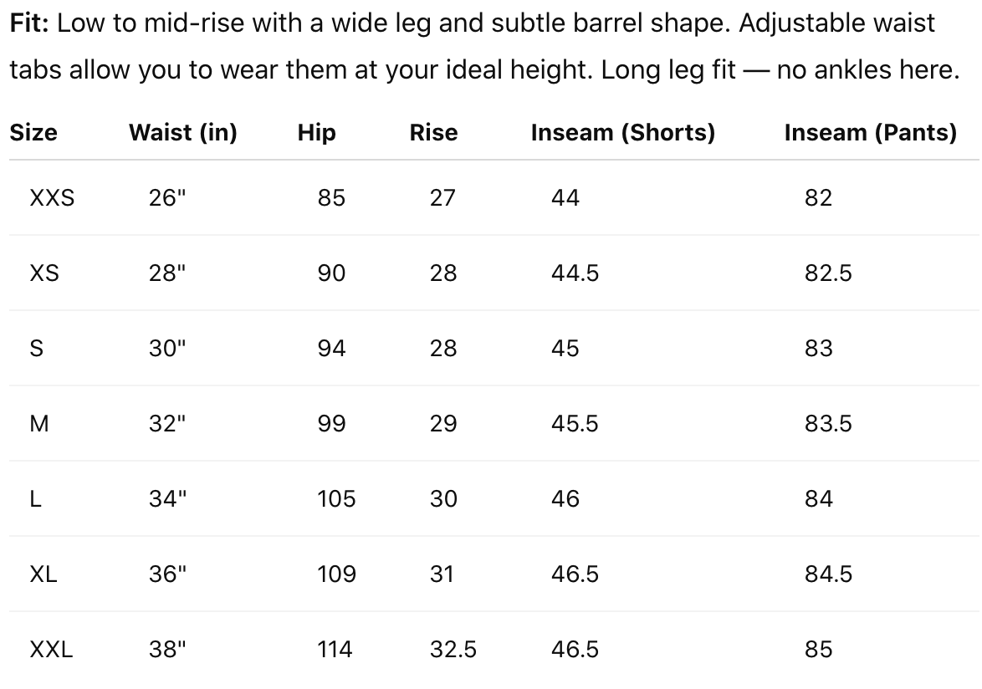The width and height of the screenshot is (982, 689).
Task: Click the rise value 32.5
Action: click(x=453, y=649)
